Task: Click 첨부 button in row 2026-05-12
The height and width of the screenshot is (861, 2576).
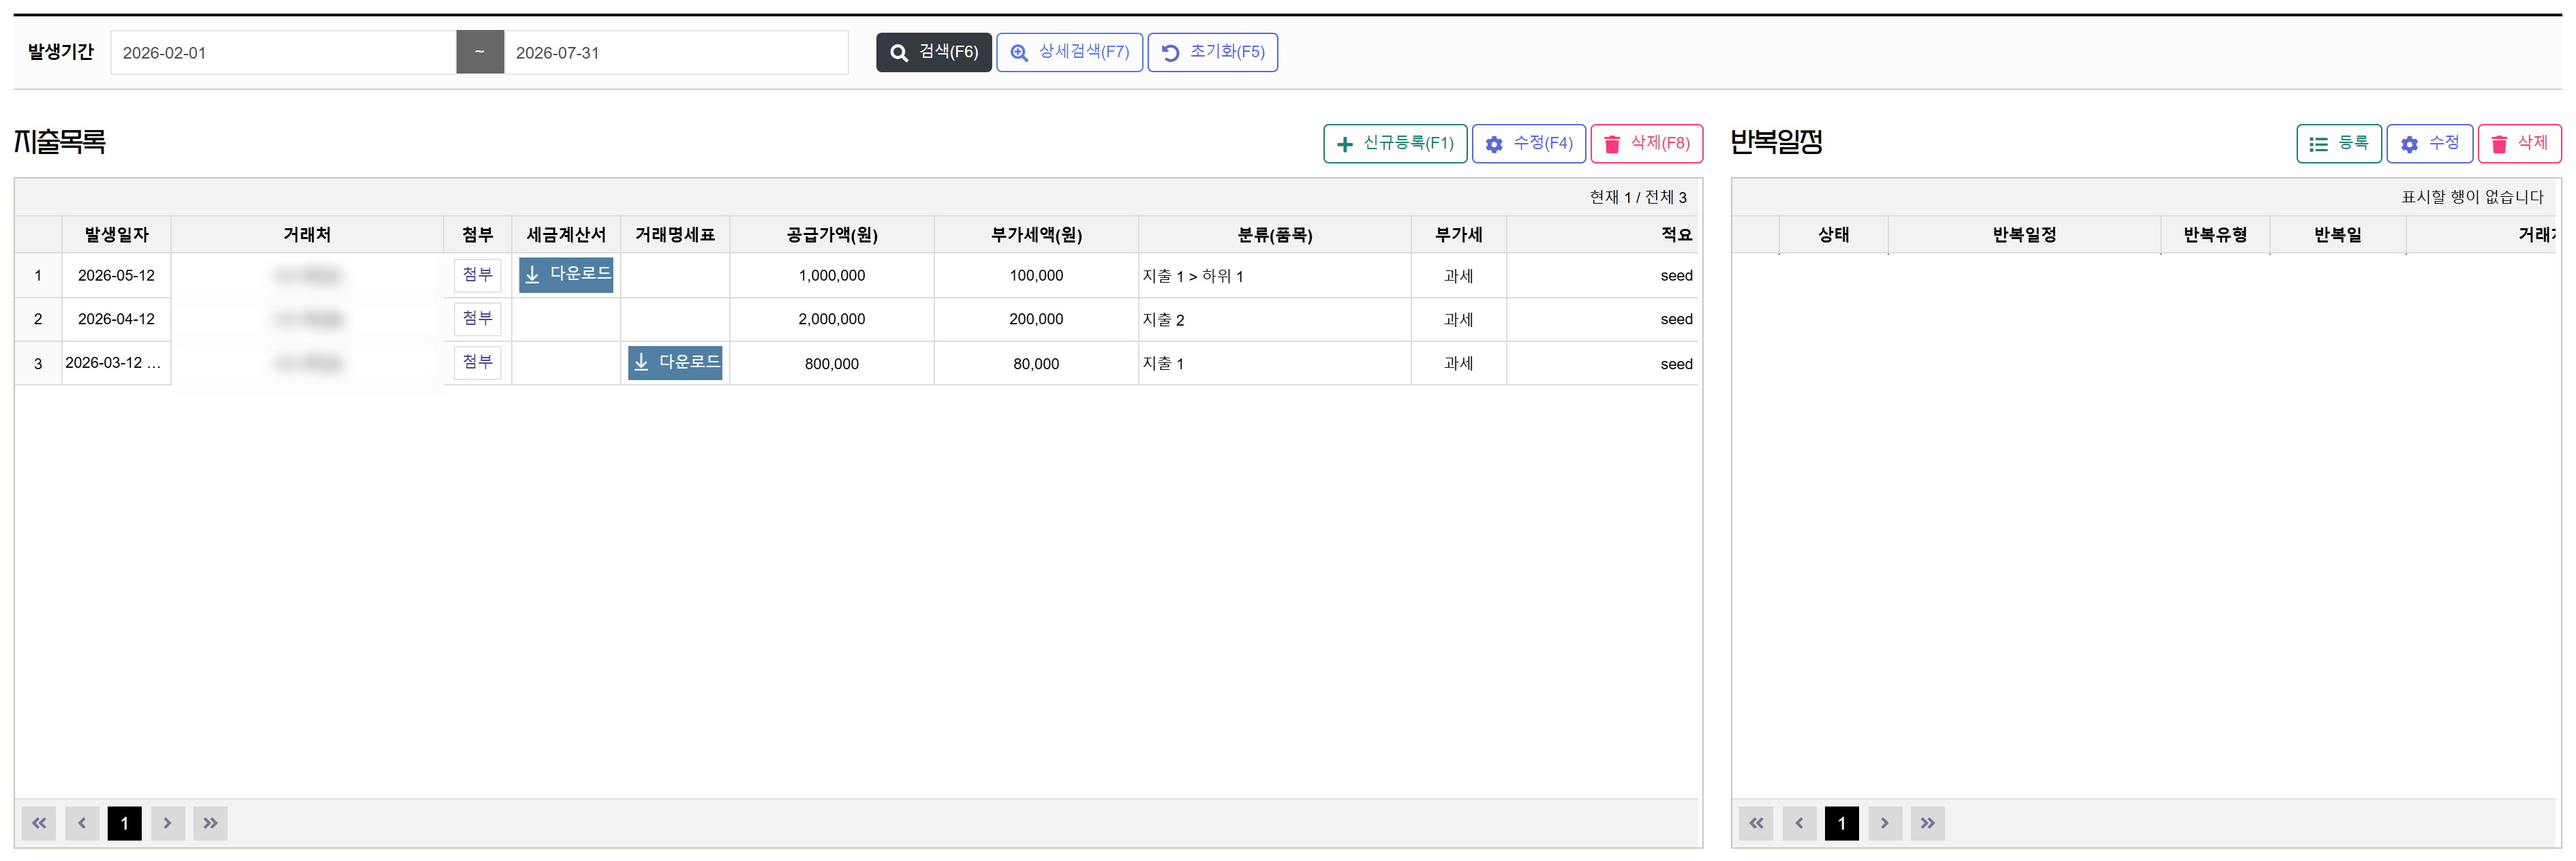Action: (x=477, y=275)
